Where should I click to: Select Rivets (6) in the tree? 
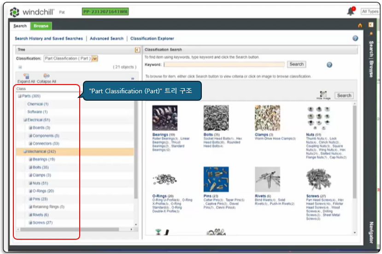tap(41, 215)
